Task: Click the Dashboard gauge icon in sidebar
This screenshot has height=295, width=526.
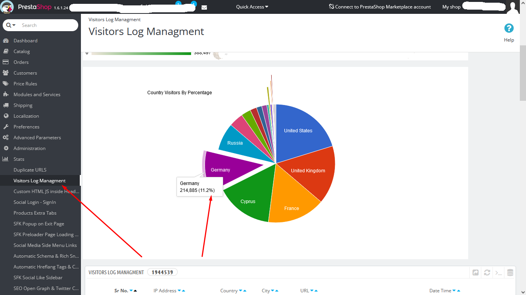Action: click(x=6, y=41)
